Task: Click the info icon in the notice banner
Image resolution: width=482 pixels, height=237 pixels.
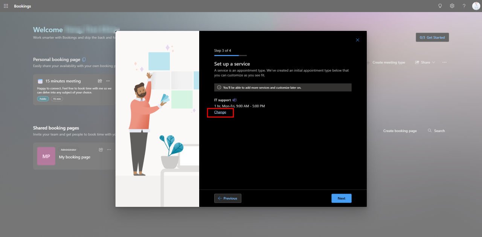Action: 219,87
